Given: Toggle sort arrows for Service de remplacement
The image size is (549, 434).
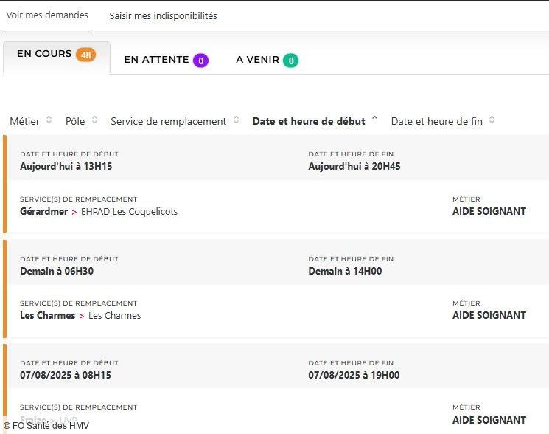Looking at the screenshot, I should (x=236, y=120).
